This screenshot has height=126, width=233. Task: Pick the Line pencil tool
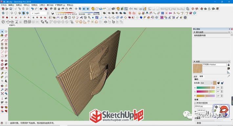coord(2,40)
